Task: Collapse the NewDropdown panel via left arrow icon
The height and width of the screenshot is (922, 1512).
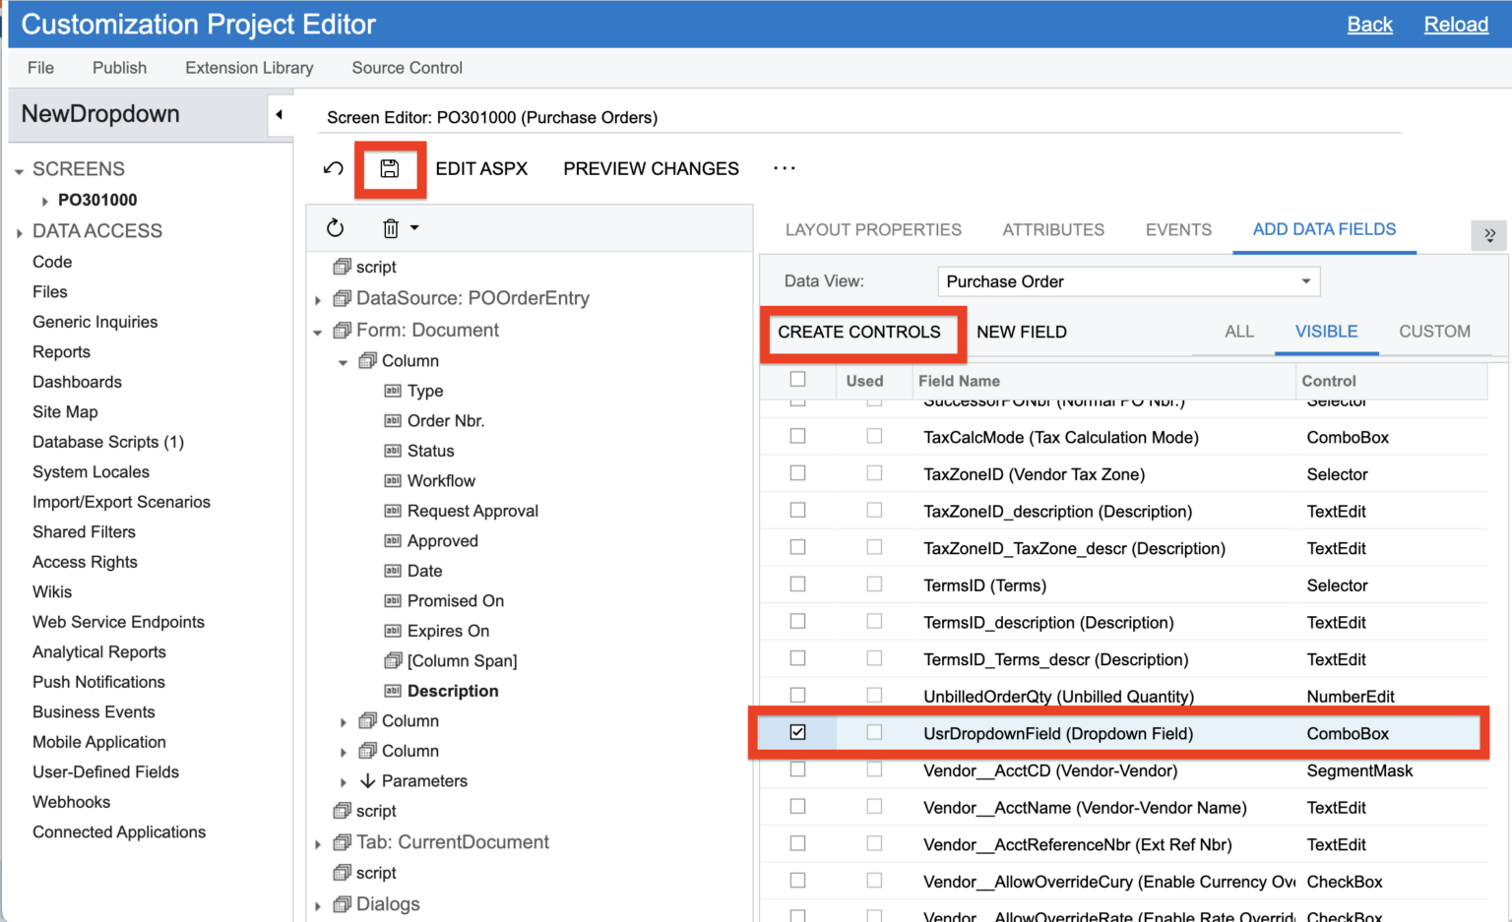Action: [281, 114]
